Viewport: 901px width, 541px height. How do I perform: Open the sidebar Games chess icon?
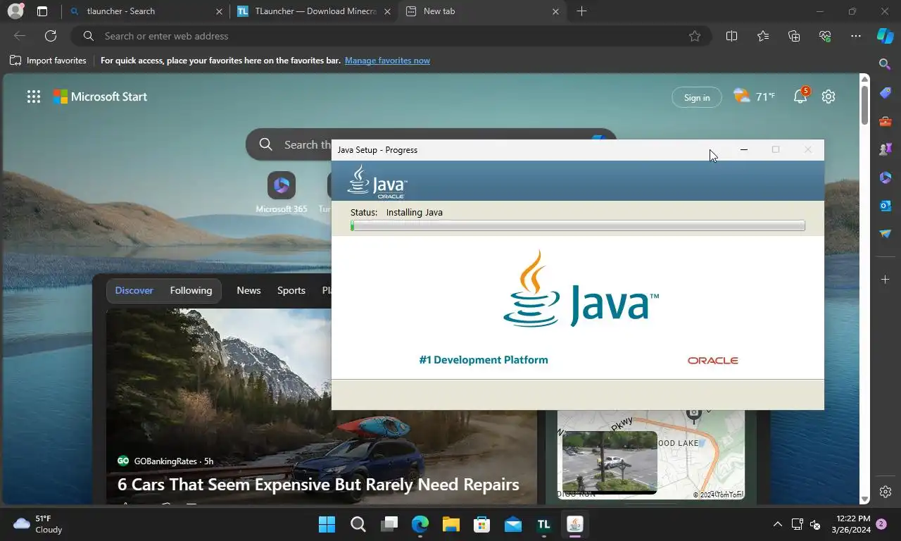[x=886, y=149]
